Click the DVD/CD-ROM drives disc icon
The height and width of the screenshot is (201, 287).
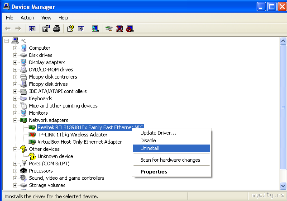(x=24, y=70)
